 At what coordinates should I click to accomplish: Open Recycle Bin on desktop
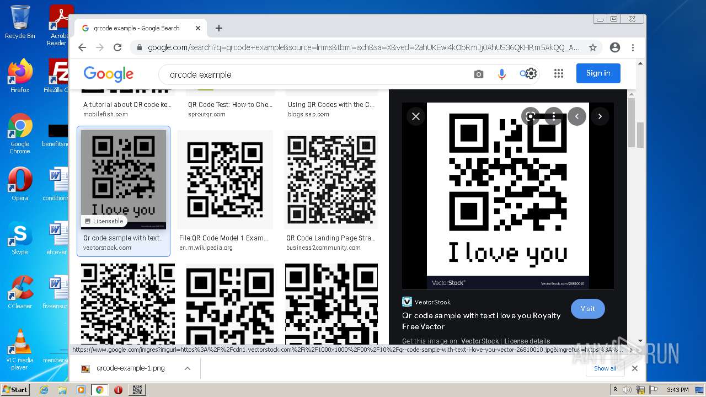20,22
